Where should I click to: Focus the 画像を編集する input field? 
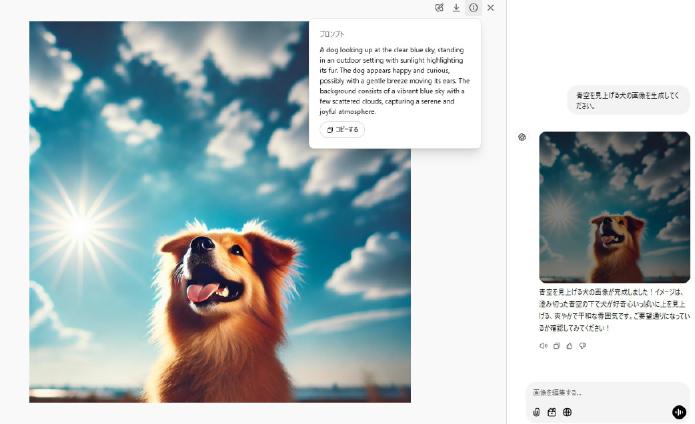pyautogui.click(x=607, y=393)
